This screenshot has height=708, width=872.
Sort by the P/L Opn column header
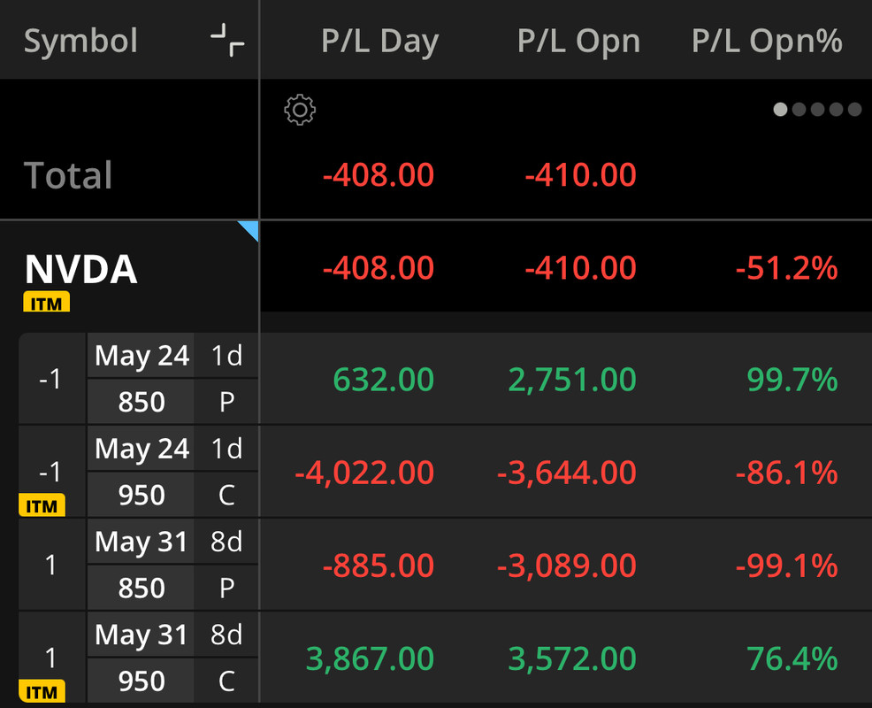pos(578,42)
